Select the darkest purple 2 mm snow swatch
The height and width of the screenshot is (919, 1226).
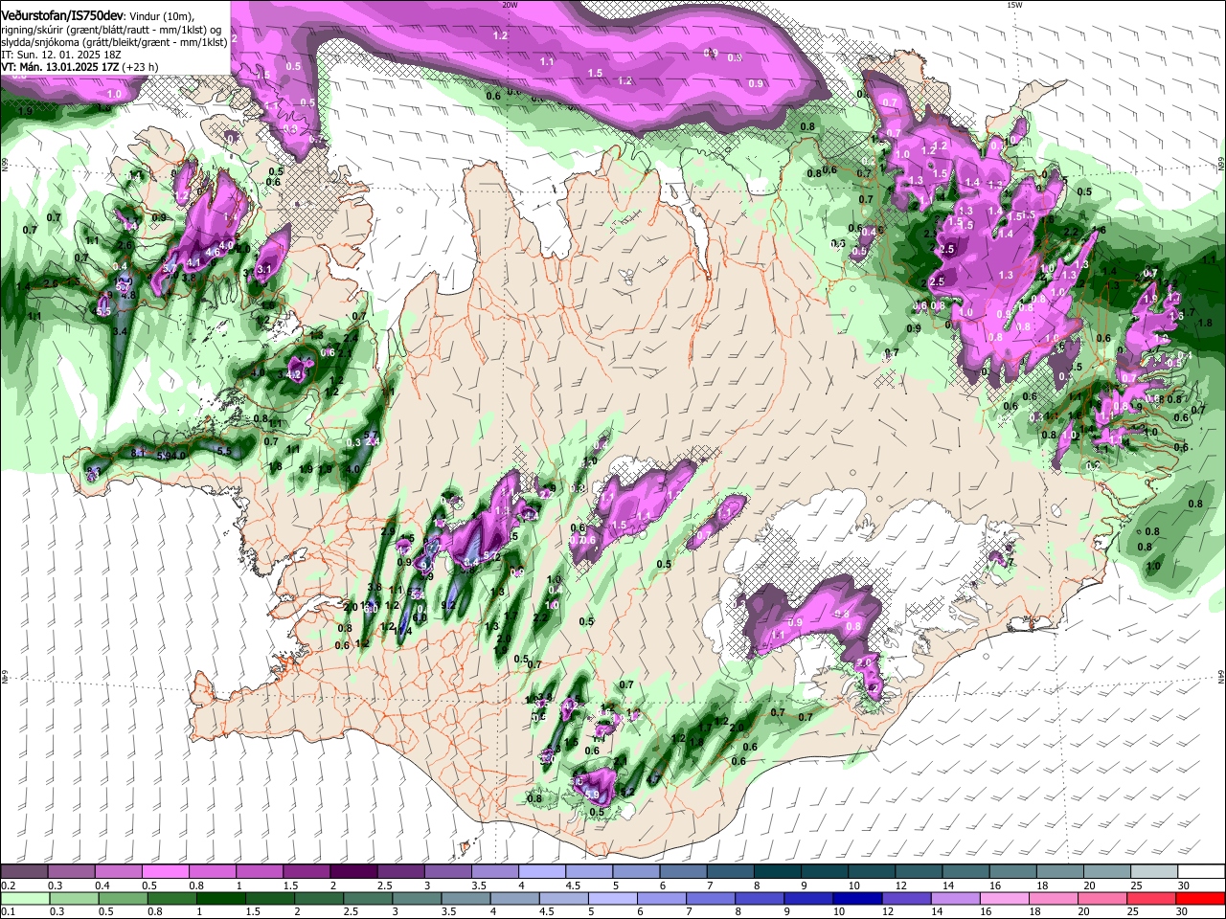click(353, 872)
